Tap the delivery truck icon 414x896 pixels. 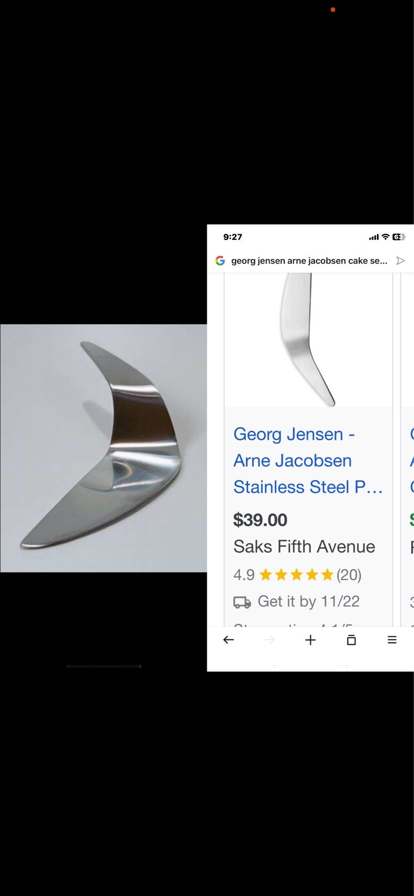click(242, 602)
